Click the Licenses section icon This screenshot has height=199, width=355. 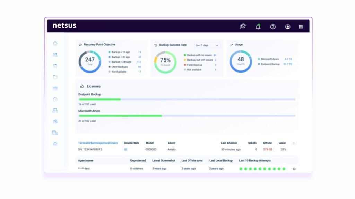coord(82,86)
